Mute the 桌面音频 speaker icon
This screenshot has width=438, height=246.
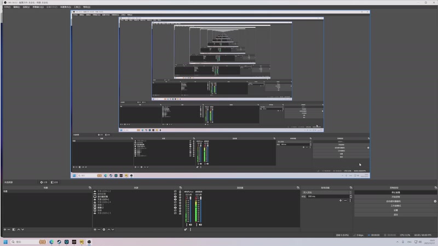point(200,225)
